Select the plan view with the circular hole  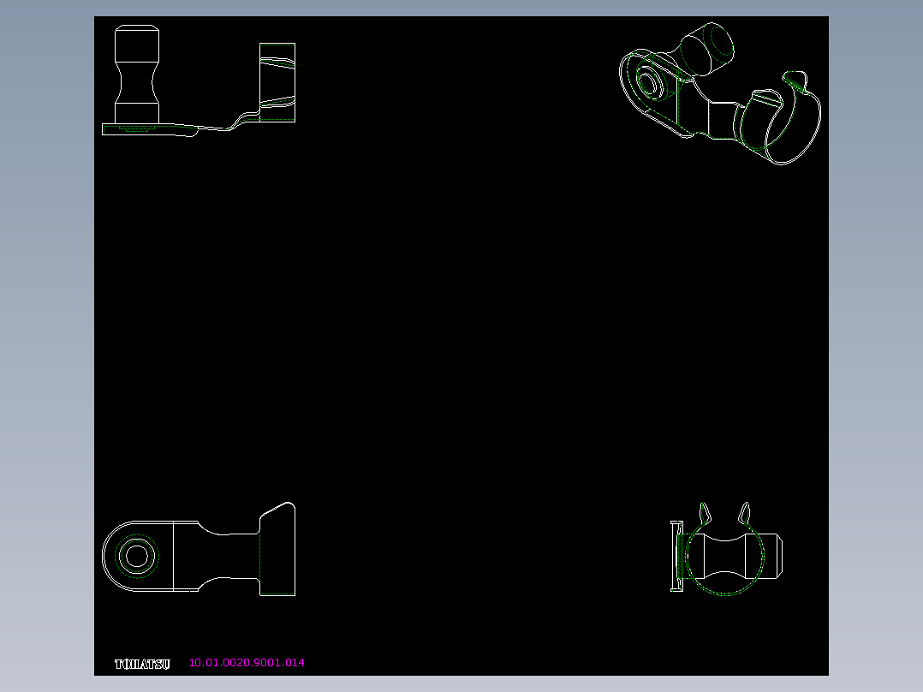tap(199, 549)
